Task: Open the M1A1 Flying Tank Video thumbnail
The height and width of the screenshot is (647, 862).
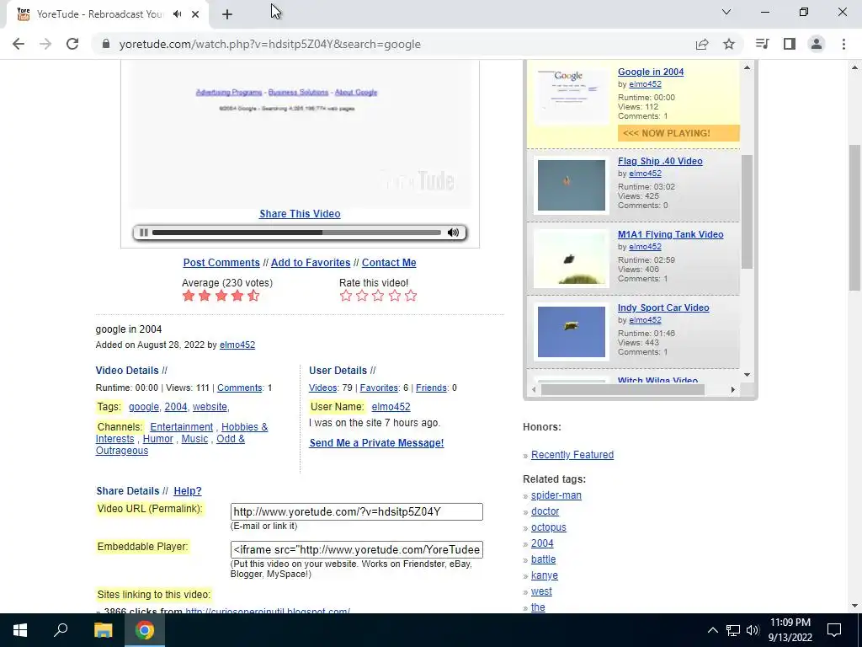Action: (572, 259)
